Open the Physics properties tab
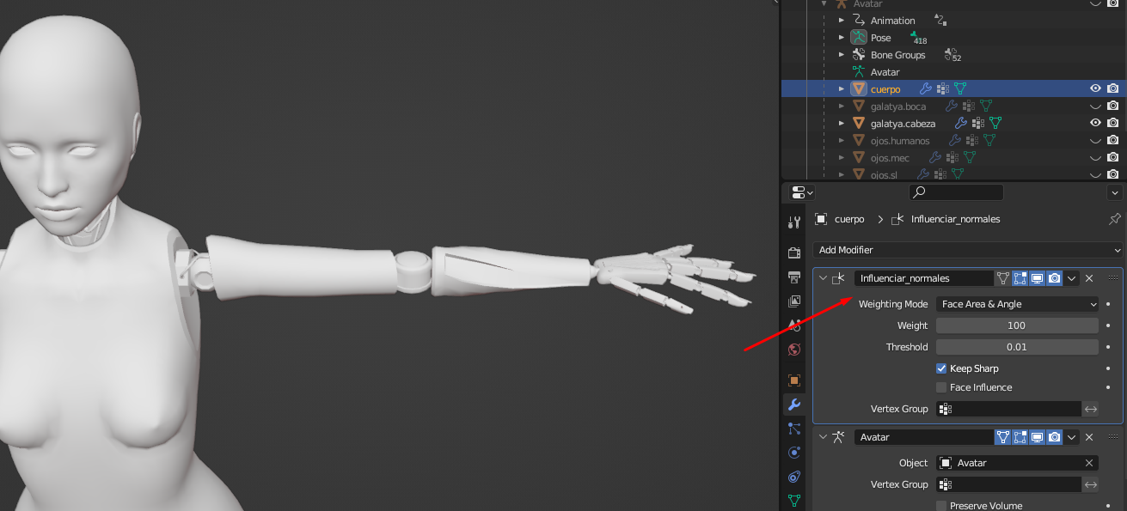This screenshot has height=511, width=1127. point(794,453)
